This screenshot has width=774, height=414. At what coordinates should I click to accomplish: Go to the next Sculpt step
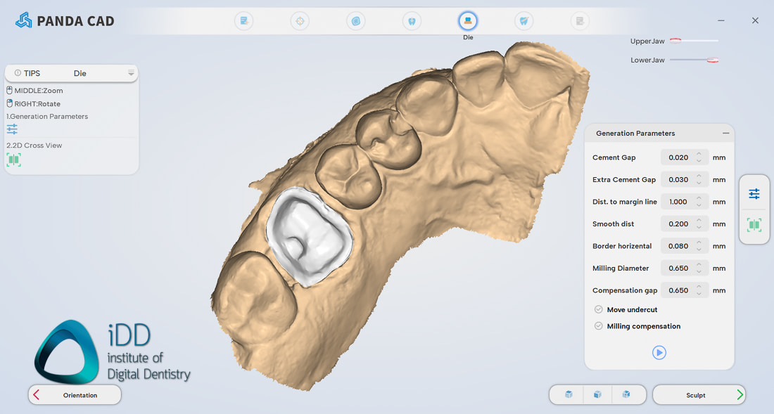pyautogui.click(x=698, y=395)
